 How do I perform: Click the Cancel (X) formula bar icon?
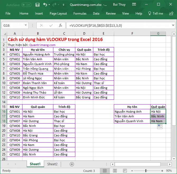tap(41, 25)
